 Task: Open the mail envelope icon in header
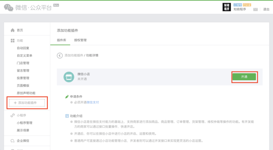256,9
